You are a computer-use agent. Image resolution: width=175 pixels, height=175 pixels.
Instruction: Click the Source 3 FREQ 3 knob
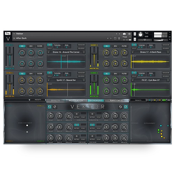(x=40, y=80)
